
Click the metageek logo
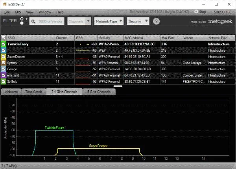[x=220, y=22]
